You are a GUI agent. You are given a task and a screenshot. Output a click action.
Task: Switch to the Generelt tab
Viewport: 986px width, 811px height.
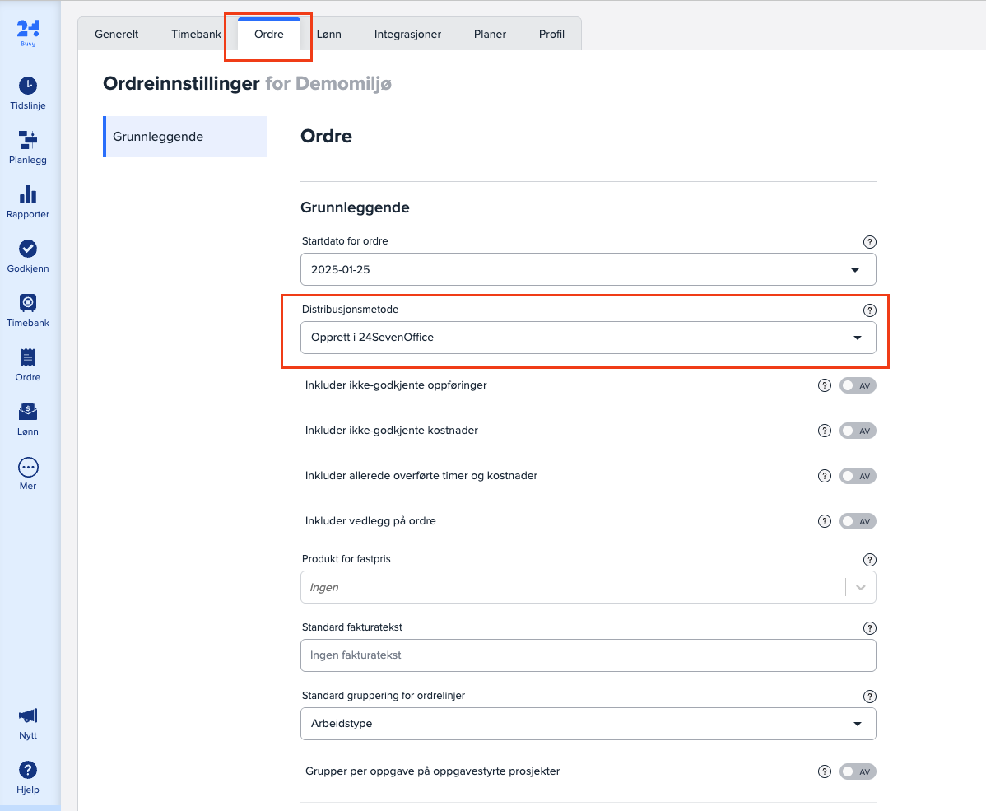coord(116,35)
